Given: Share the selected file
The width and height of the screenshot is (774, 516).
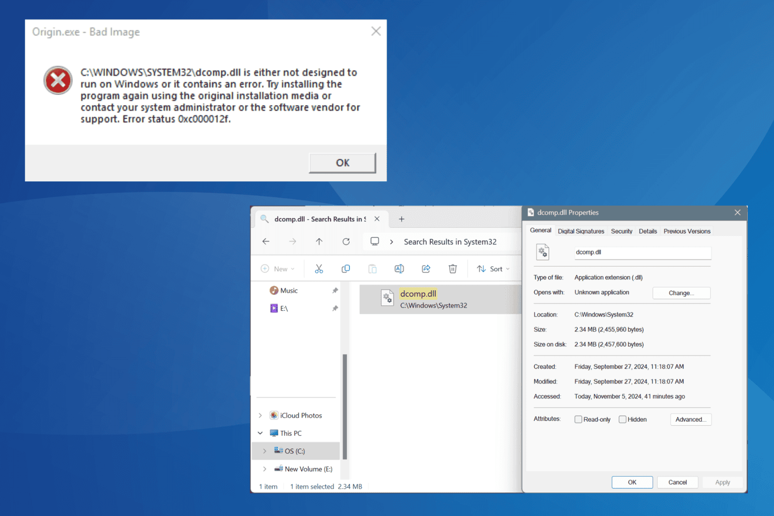Looking at the screenshot, I should tap(426, 269).
